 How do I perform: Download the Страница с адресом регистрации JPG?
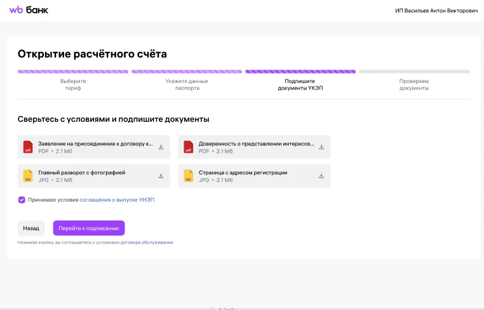click(321, 176)
